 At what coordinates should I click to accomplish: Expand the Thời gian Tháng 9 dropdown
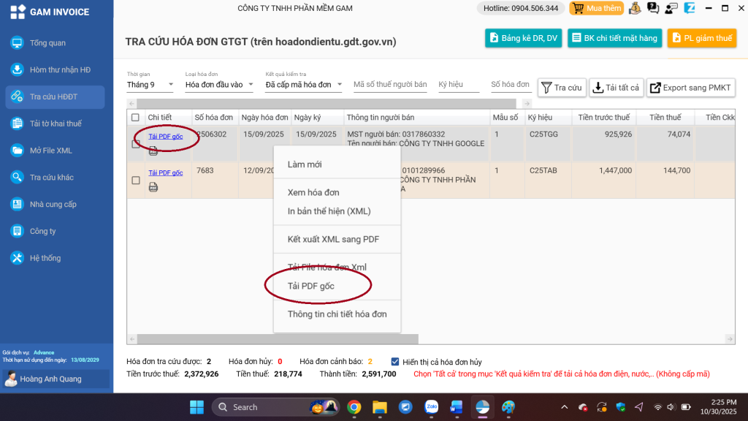point(150,85)
